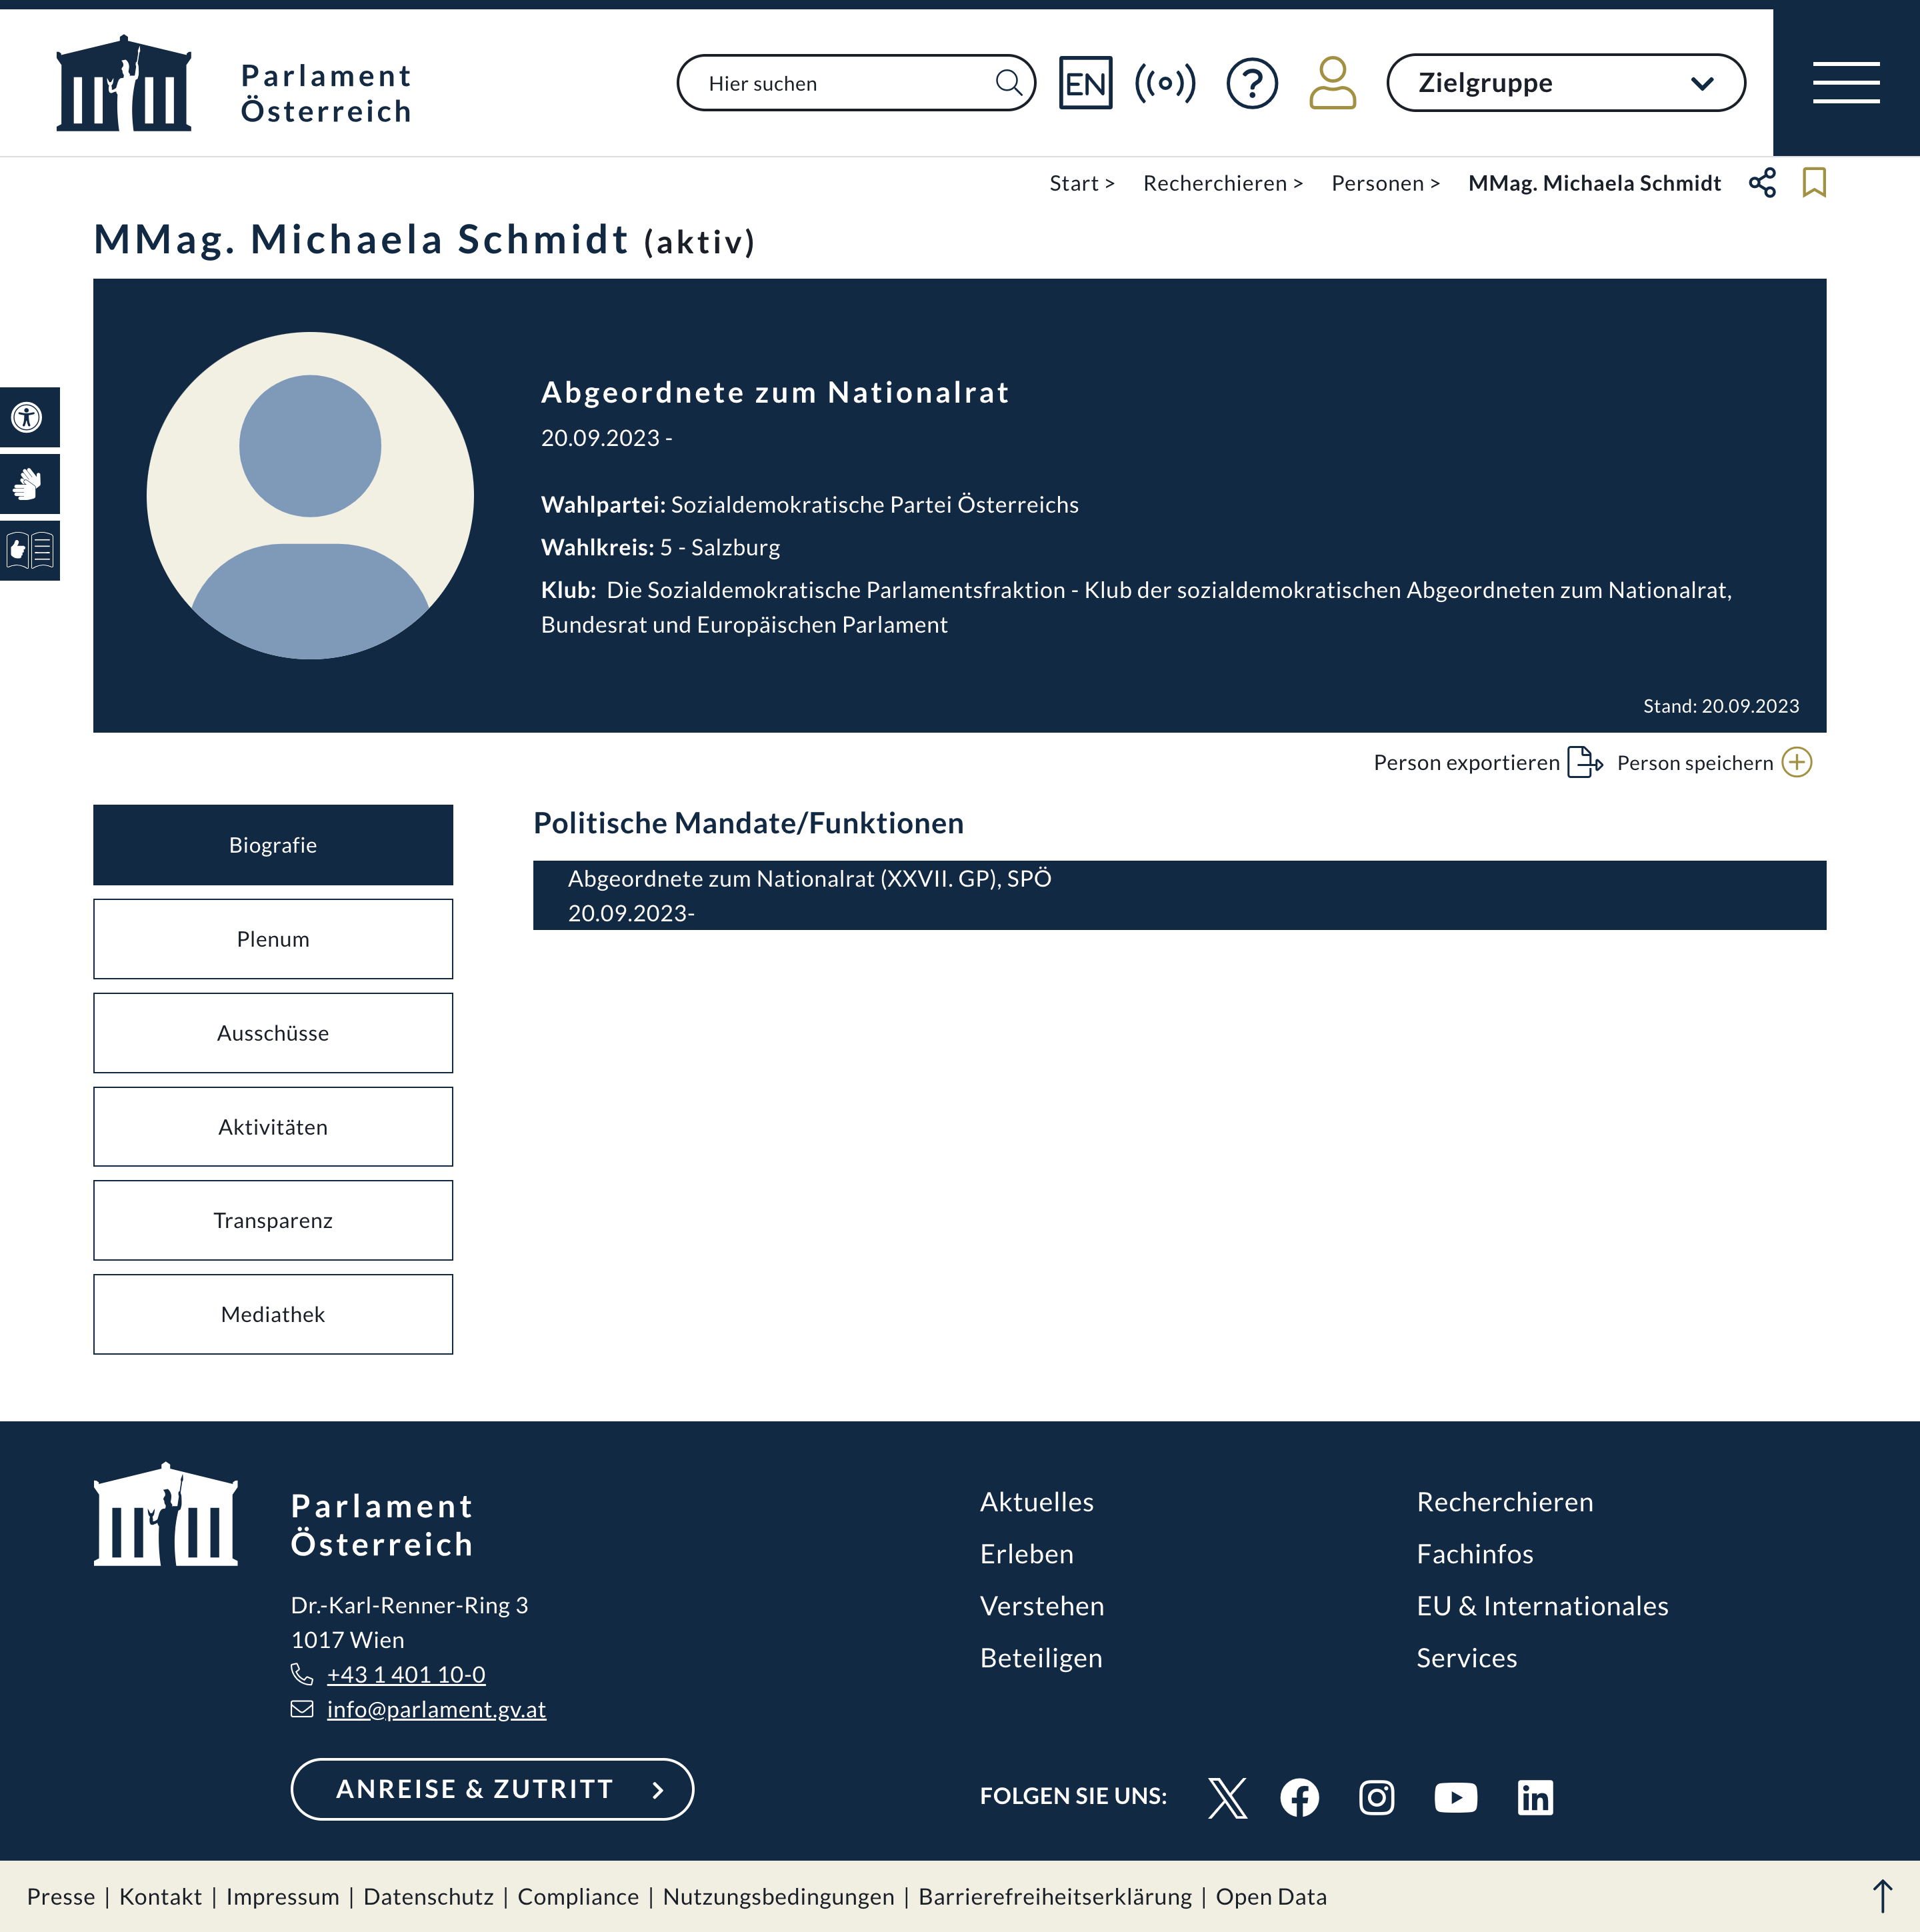Open the Open Data link

pyautogui.click(x=1271, y=1897)
